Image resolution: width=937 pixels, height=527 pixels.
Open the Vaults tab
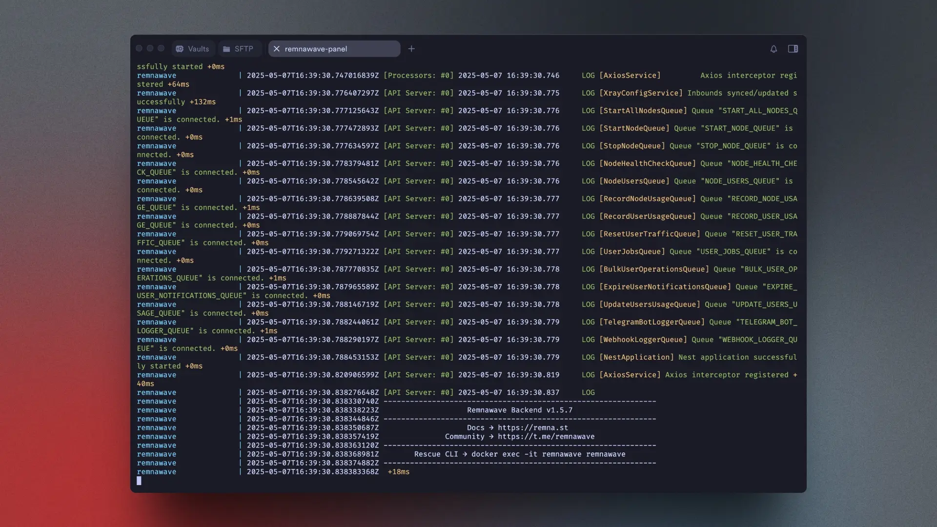point(193,49)
